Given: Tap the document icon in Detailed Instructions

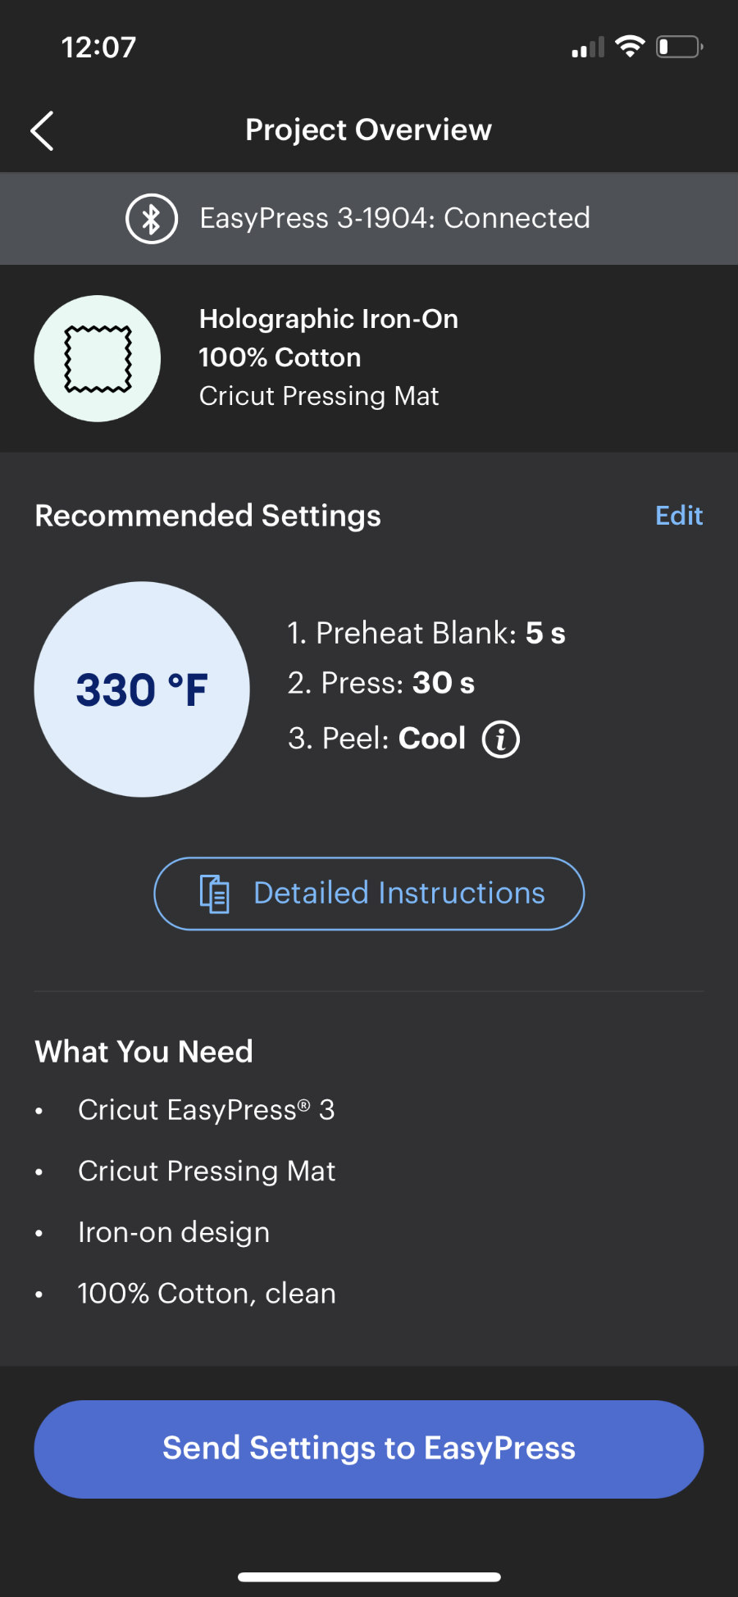Looking at the screenshot, I should [215, 894].
